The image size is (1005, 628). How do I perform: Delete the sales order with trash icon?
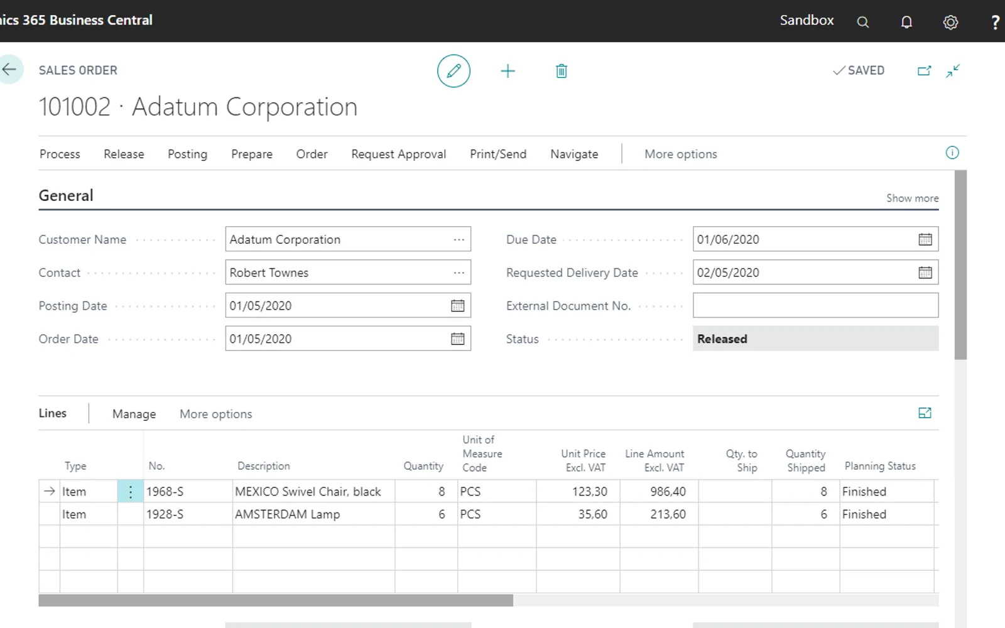click(562, 71)
